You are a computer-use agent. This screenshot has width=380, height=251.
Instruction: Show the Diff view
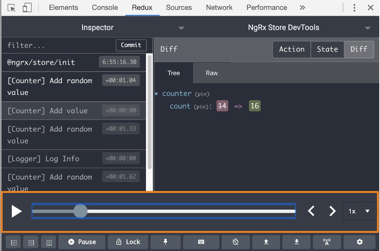coord(359,49)
